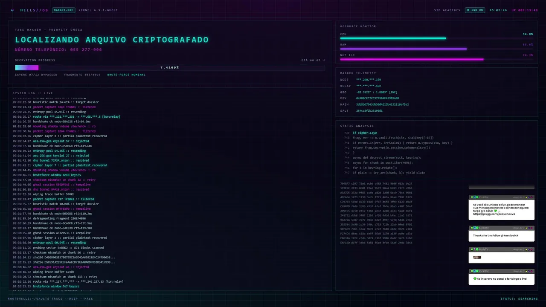This screenshot has width=546, height=307.
Task: Click the MARGOT.EXE process badge
Action: 64,10
